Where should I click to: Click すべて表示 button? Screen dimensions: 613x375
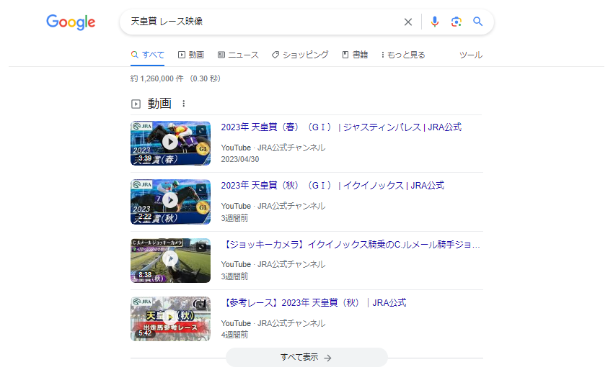(306, 358)
